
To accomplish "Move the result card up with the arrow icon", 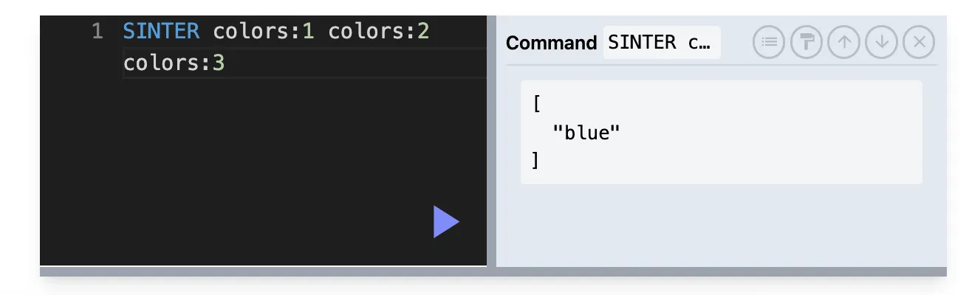I will click(x=844, y=42).
